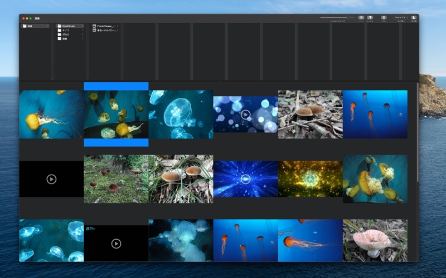
Task: Play the all-black video in middle row
Action: point(51,179)
